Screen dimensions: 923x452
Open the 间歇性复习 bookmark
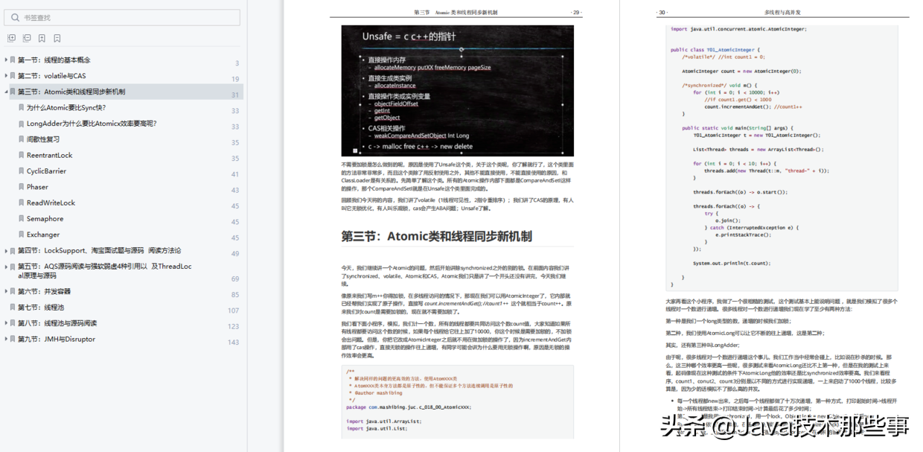click(43, 139)
